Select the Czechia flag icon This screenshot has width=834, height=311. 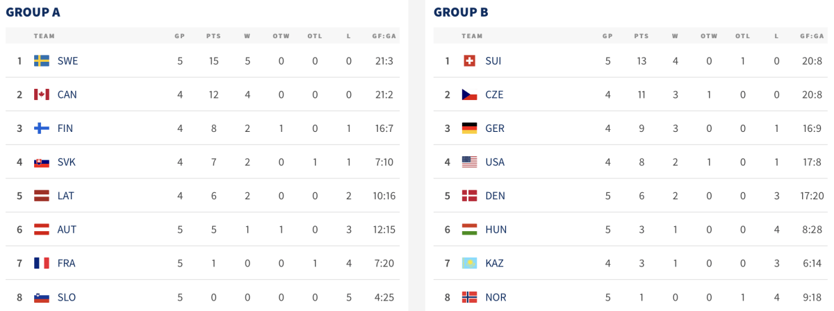(x=470, y=94)
